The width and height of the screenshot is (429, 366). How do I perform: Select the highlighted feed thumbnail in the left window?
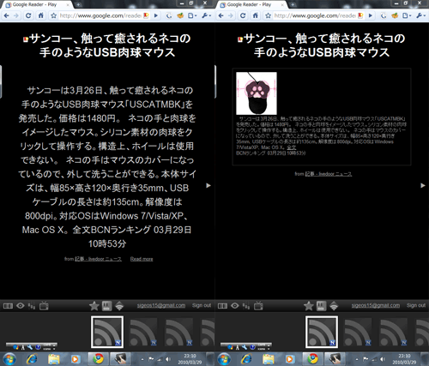click(107, 332)
